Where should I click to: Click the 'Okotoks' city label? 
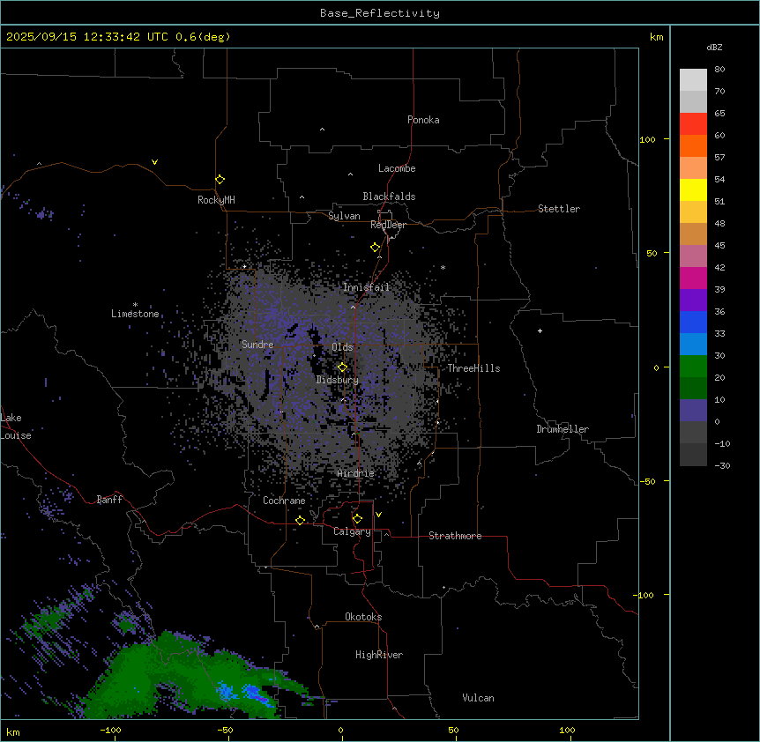tap(363, 617)
